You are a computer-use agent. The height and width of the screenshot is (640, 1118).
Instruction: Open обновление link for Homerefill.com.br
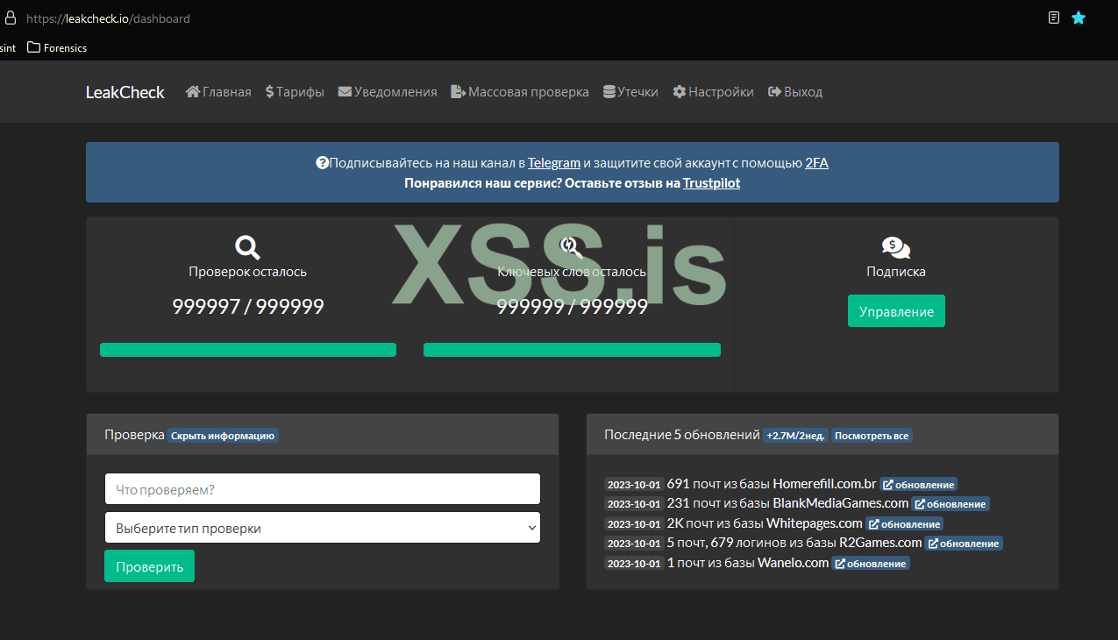tap(919, 484)
